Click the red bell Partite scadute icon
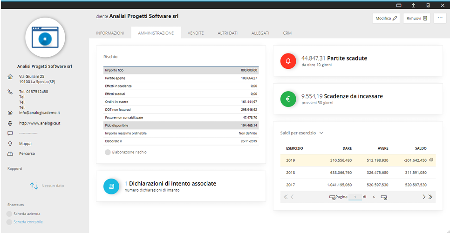 tap(288, 61)
